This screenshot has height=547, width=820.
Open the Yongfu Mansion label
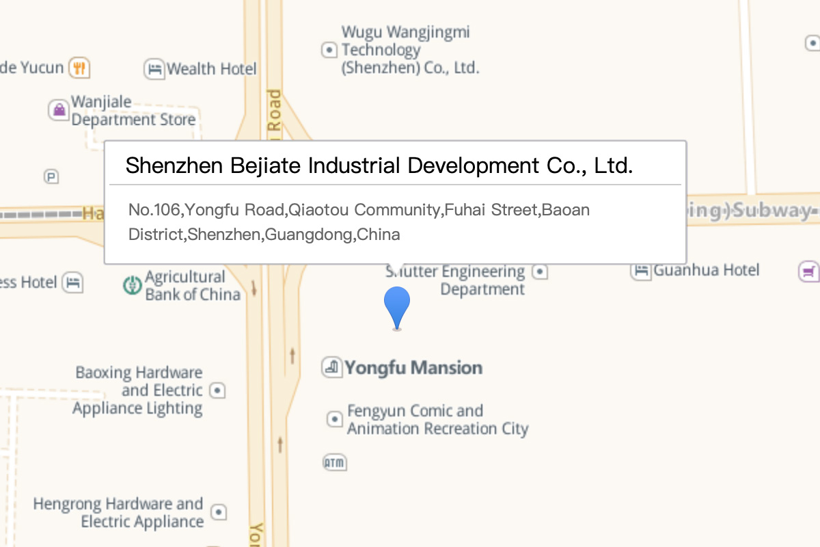pyautogui.click(x=413, y=368)
